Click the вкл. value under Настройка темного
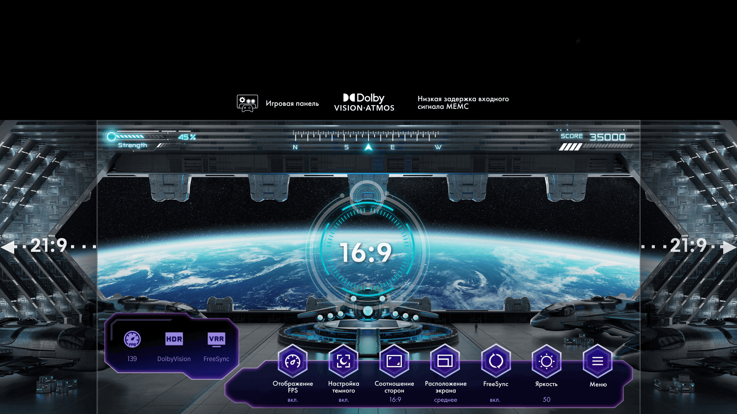Screen dimensions: 737x414 tap(344, 400)
